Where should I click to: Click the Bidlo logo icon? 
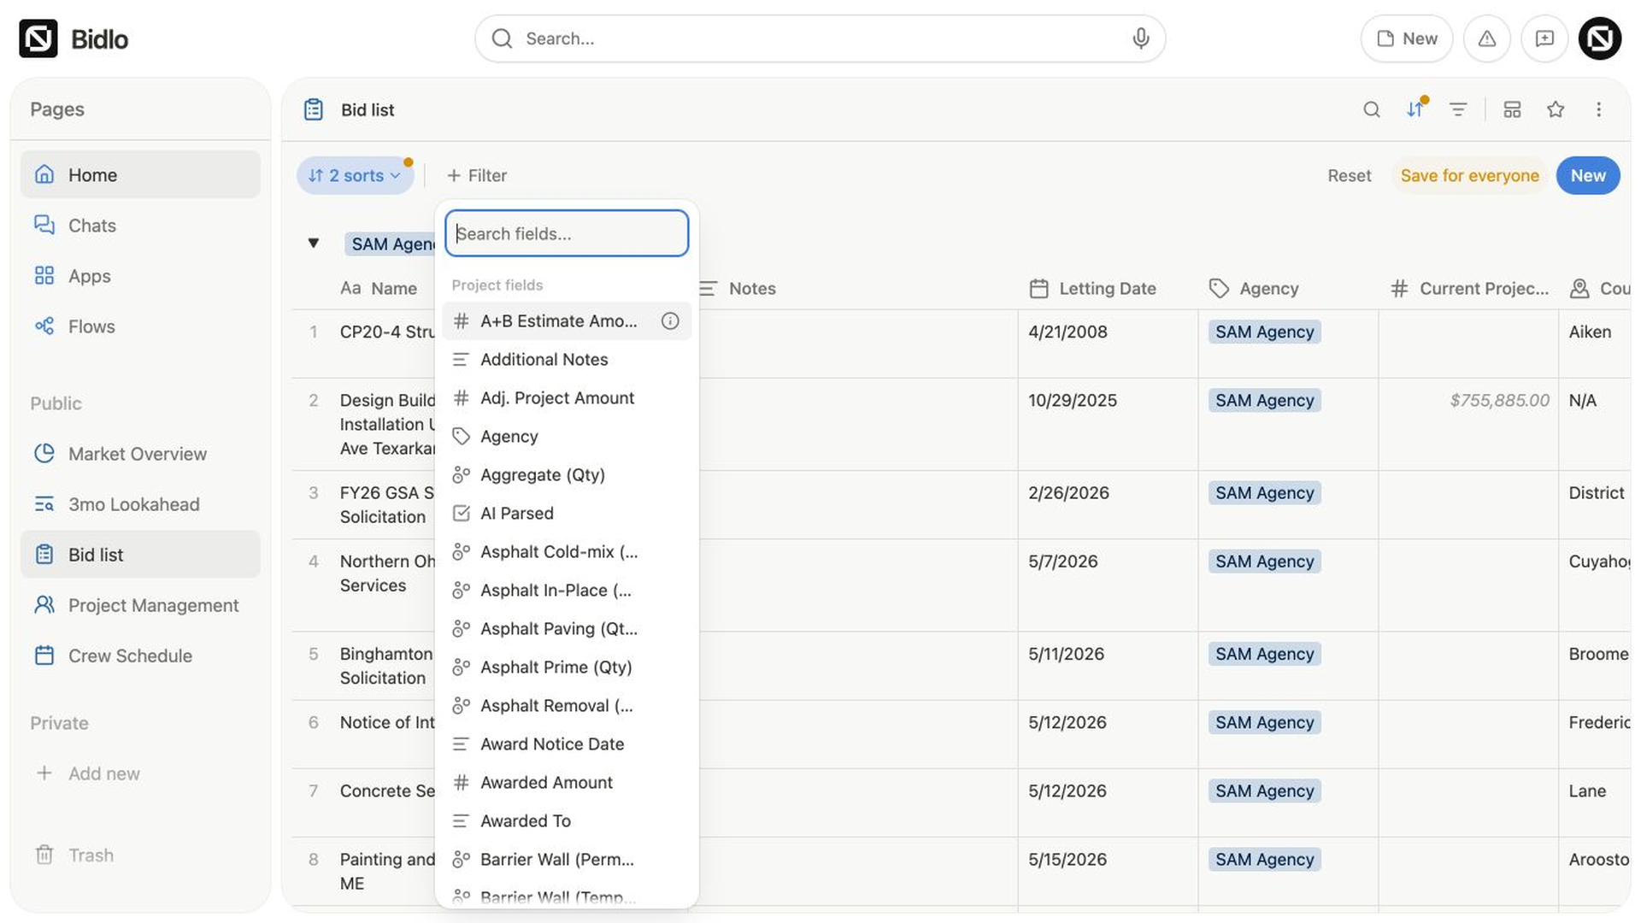coord(38,38)
